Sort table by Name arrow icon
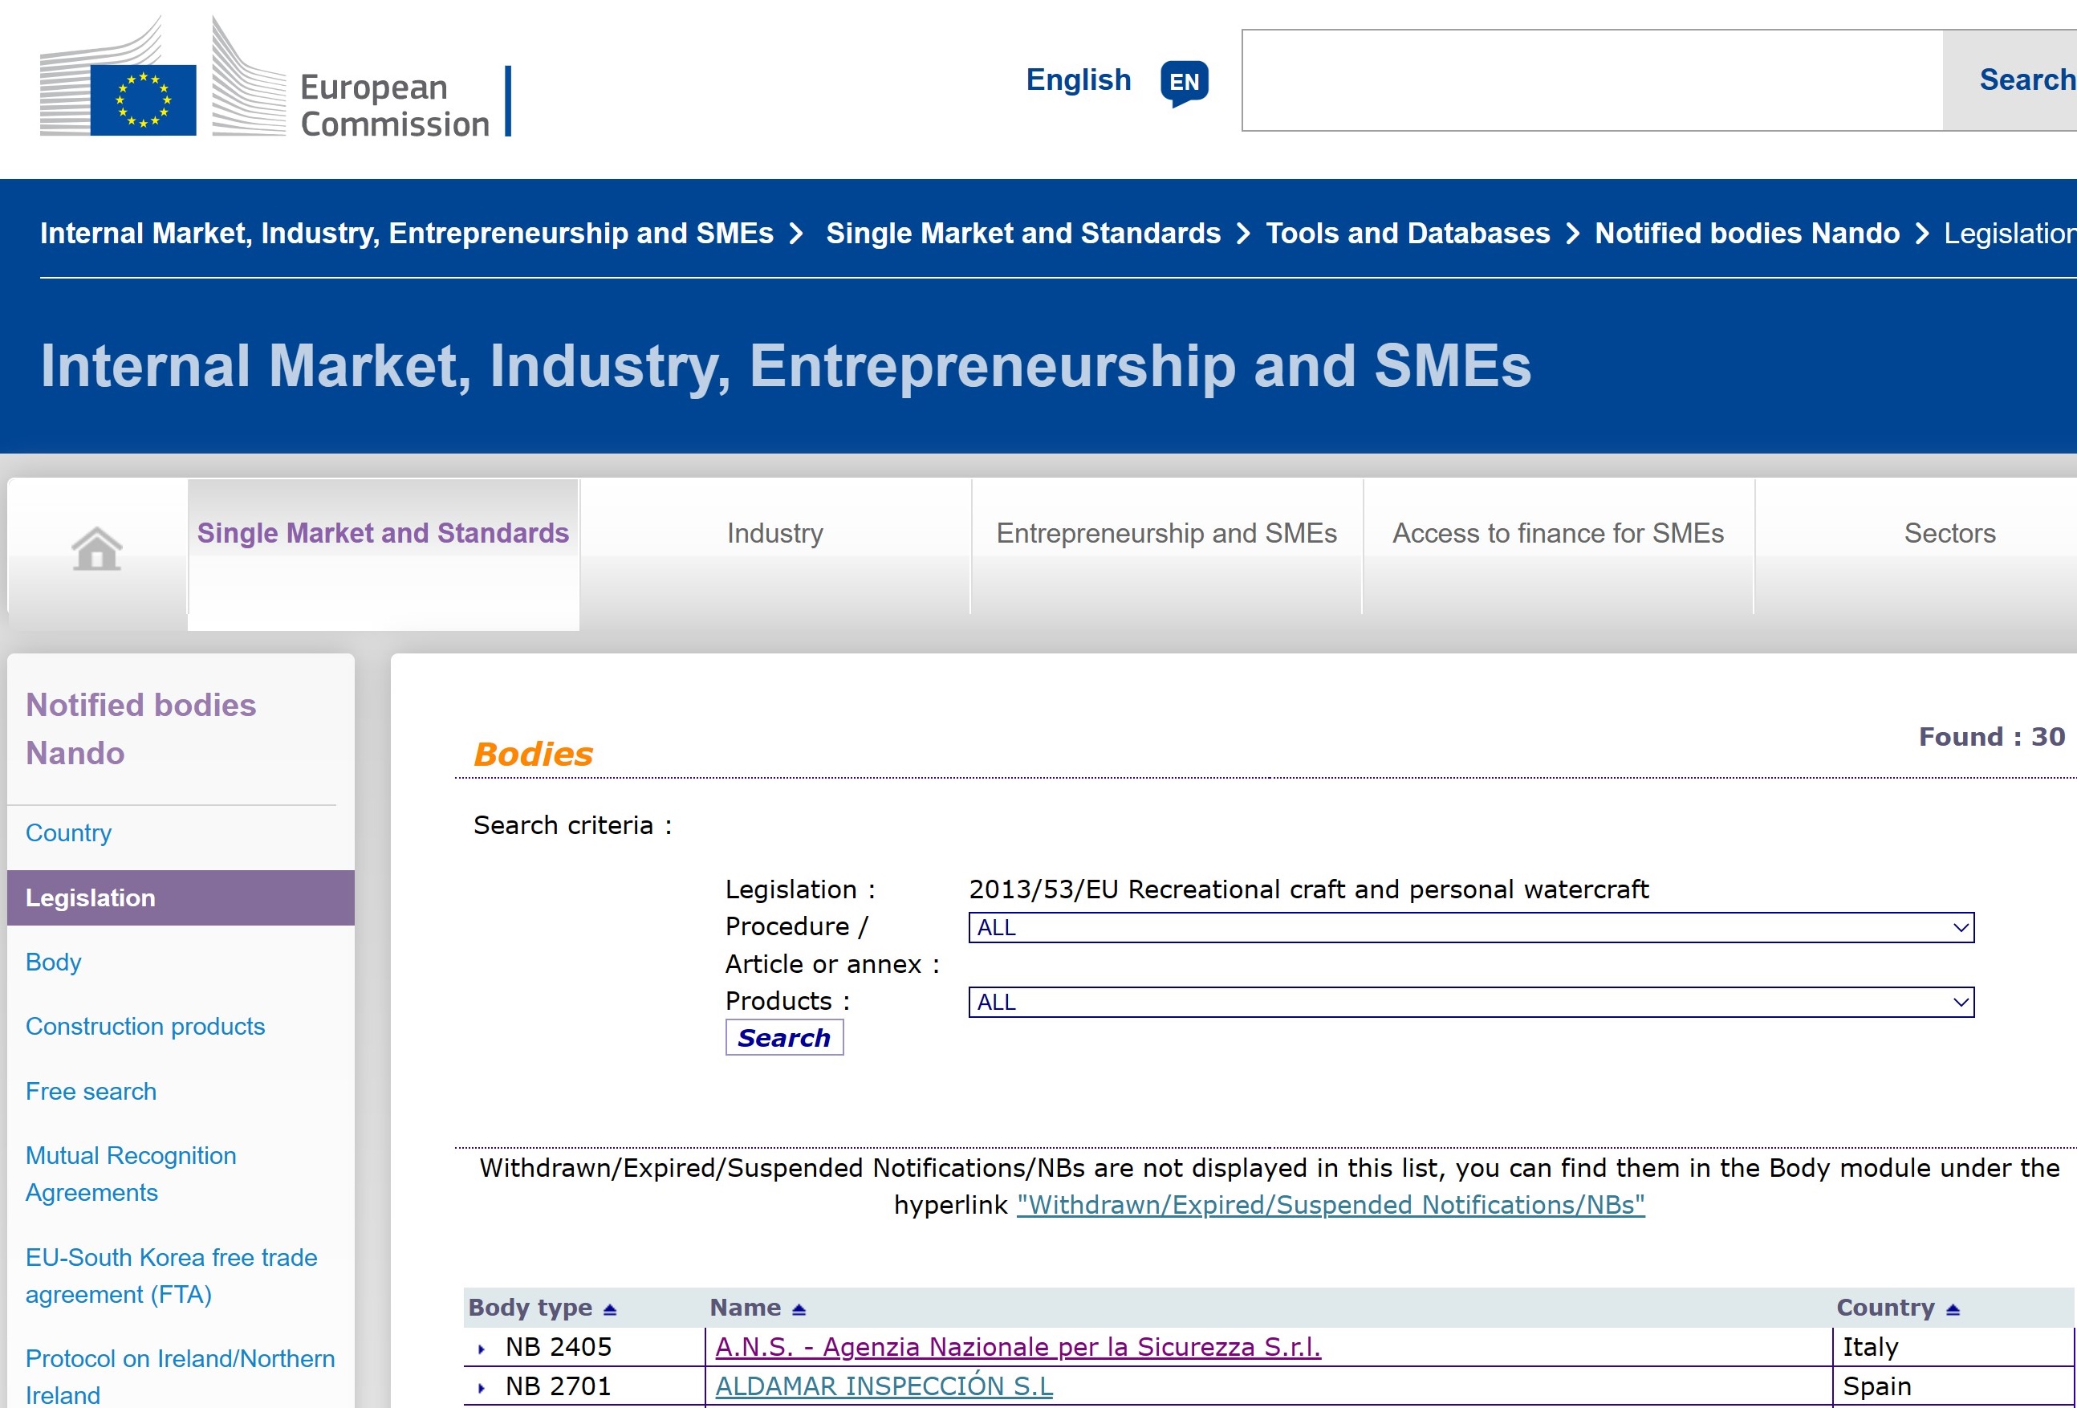 [799, 1309]
